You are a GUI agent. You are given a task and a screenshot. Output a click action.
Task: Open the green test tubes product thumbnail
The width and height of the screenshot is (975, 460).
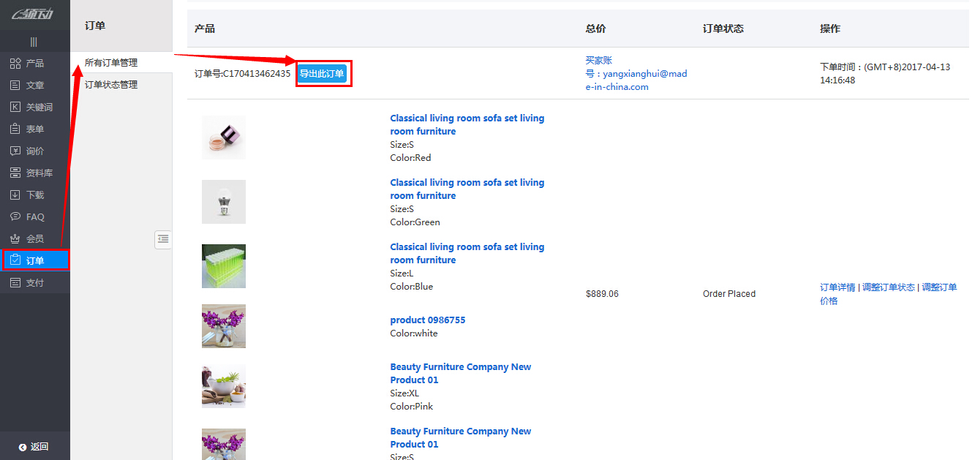(x=224, y=266)
